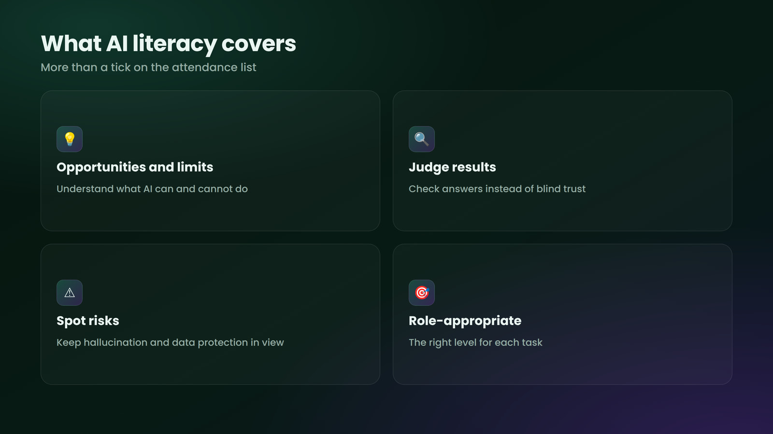Click subtitle 'More than a tick on the attendance list'
Viewport: 773px width, 434px height.
(148, 68)
